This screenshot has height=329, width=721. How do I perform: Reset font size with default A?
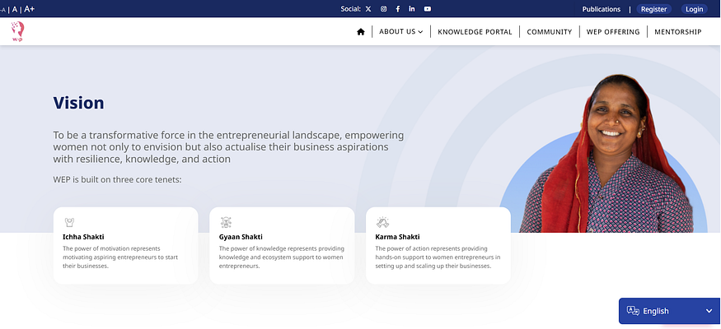15,9
